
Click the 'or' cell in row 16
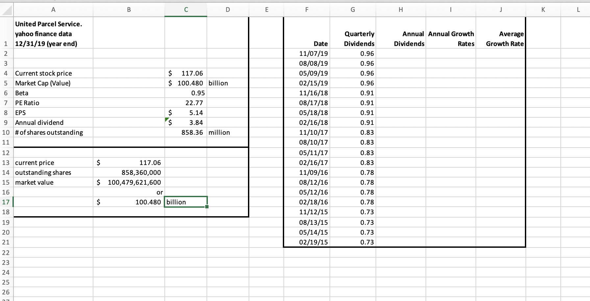point(129,192)
